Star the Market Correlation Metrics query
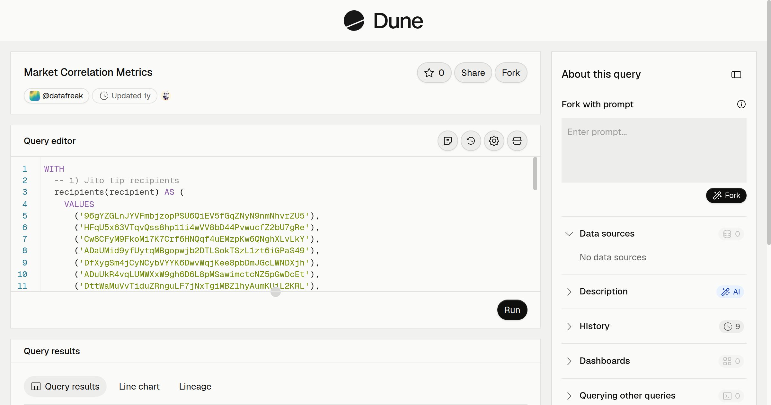The height and width of the screenshot is (405, 771). click(434, 73)
